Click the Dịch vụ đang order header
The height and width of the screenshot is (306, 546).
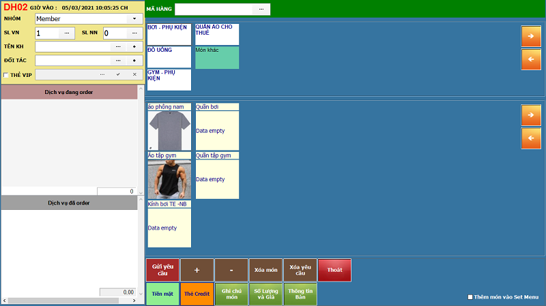click(69, 92)
